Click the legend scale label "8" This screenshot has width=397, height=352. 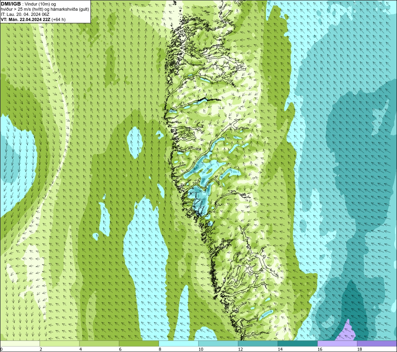click(x=160, y=349)
